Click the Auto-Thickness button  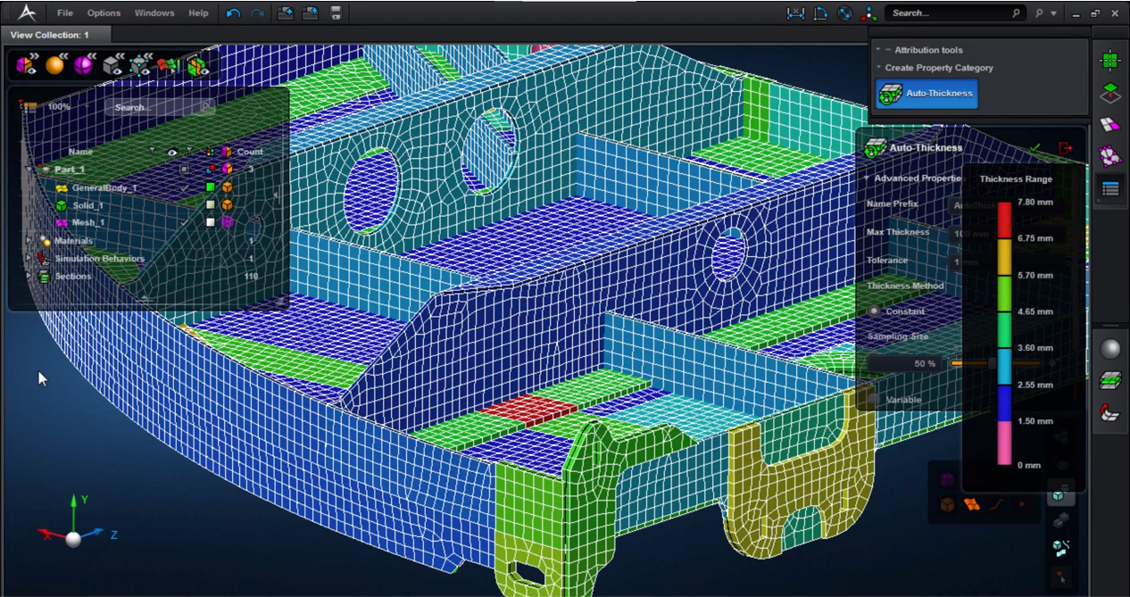coord(926,94)
